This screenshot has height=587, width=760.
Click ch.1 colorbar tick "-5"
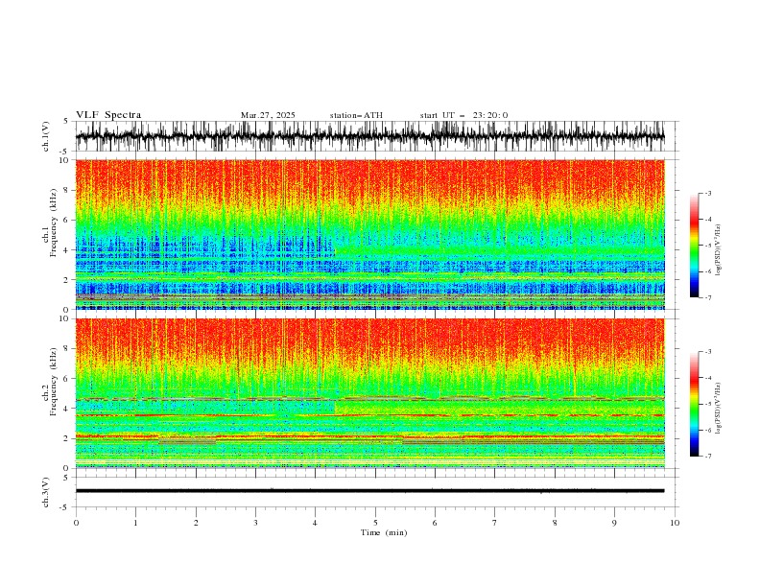707,246
